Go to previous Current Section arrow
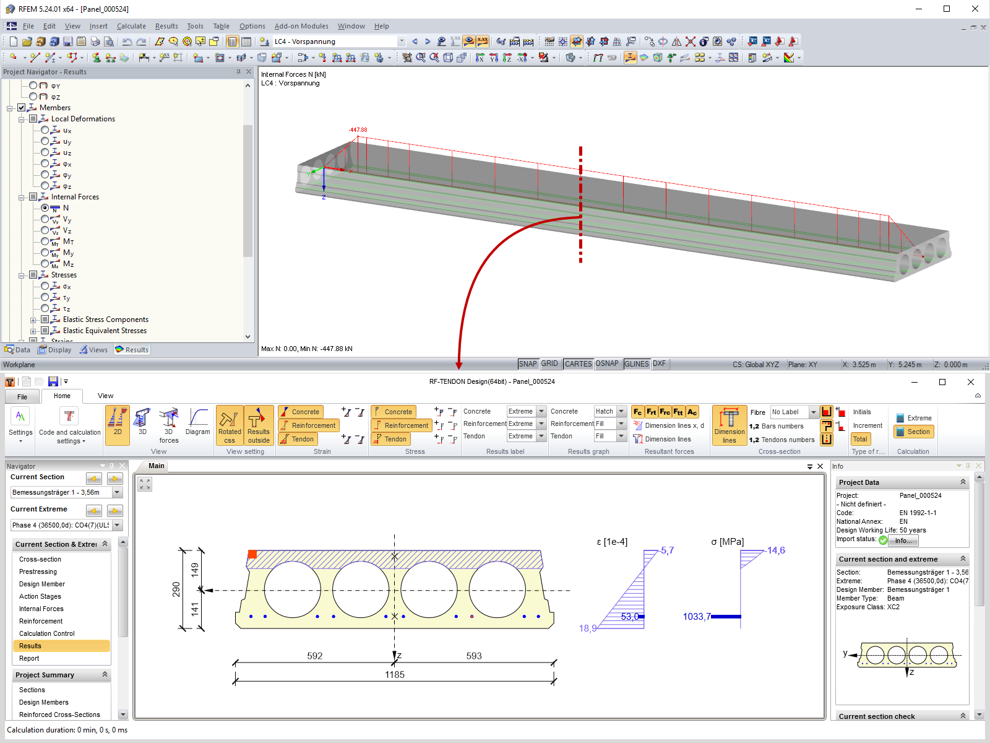 coord(94,479)
